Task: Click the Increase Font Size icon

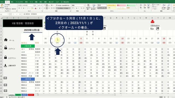Action: tap(39, 5)
